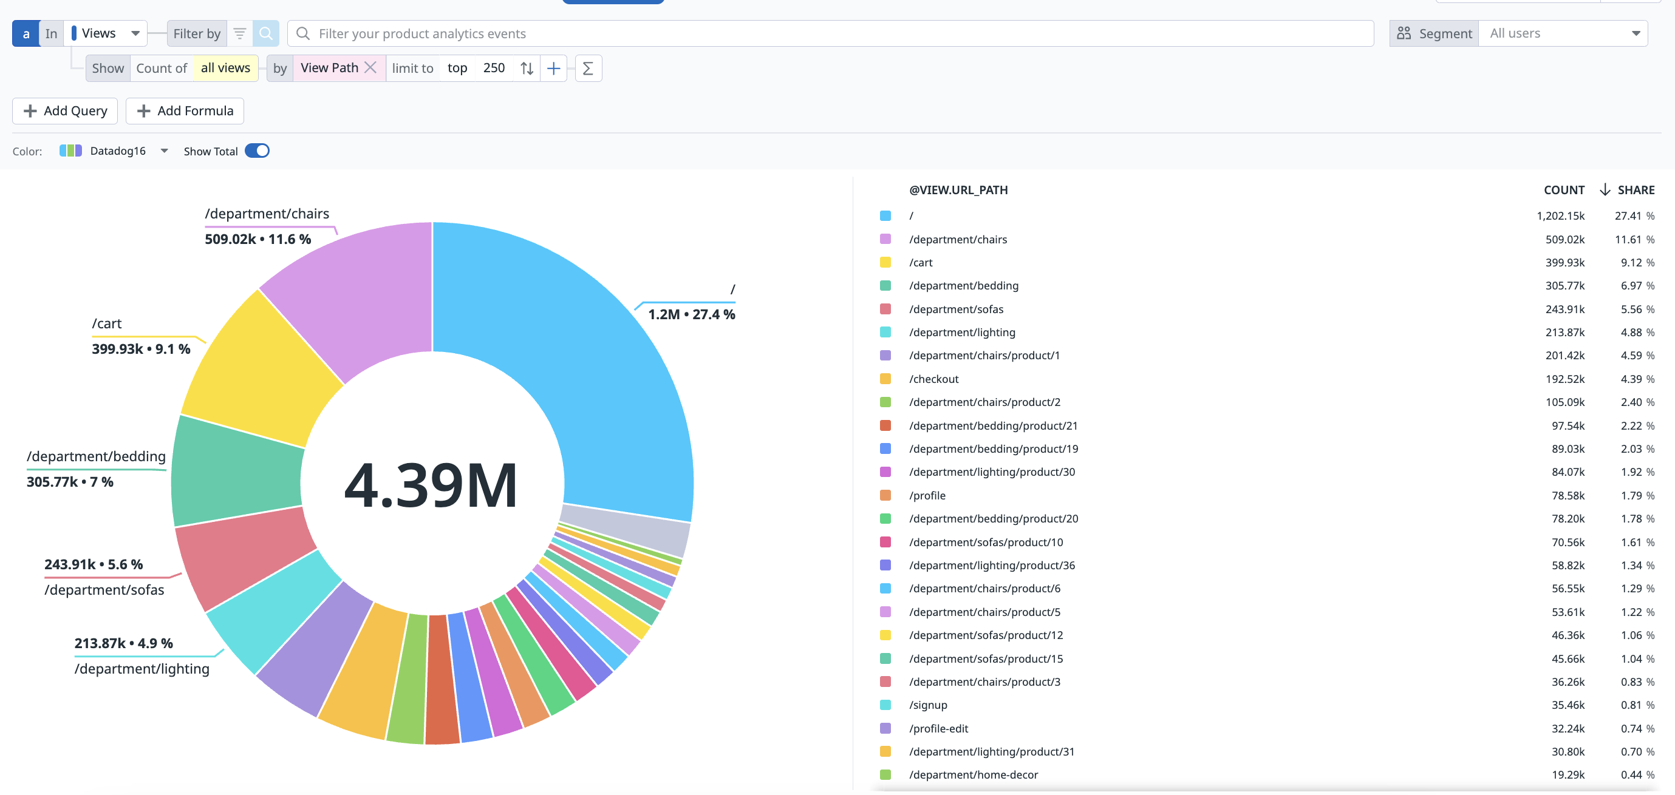Click the search magnifier icon next to Filter by
This screenshot has width=1675, height=795.
(266, 33)
